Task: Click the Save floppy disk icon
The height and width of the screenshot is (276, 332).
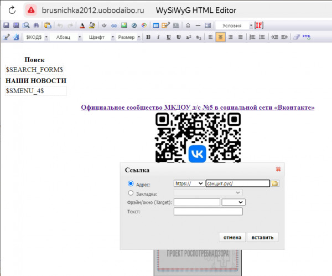Action: coord(6,25)
